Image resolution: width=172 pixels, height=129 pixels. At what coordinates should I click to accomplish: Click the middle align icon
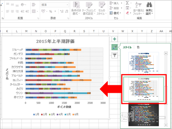13,5
